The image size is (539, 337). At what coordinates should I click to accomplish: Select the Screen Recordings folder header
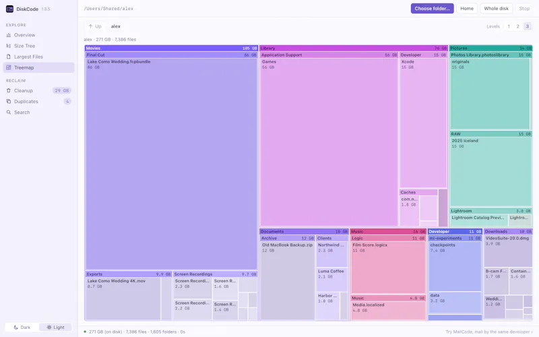coord(215,274)
